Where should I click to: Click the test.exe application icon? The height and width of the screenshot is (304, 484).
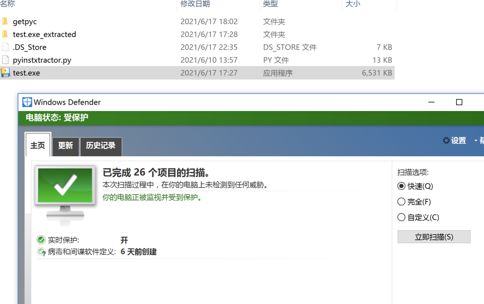pos(5,73)
